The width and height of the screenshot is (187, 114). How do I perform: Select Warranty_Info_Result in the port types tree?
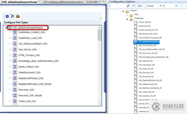pos(30,95)
